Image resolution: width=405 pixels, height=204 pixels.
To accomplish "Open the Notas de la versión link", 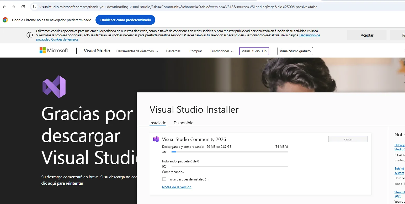I will 177,187.
